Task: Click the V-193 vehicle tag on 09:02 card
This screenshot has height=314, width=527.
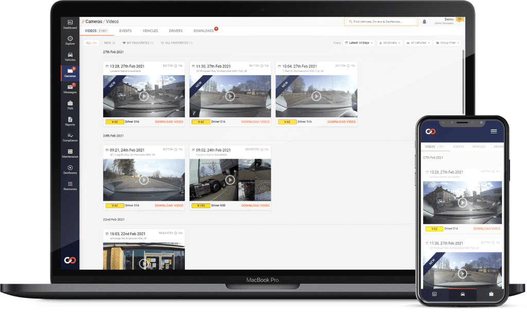Action: point(201,205)
